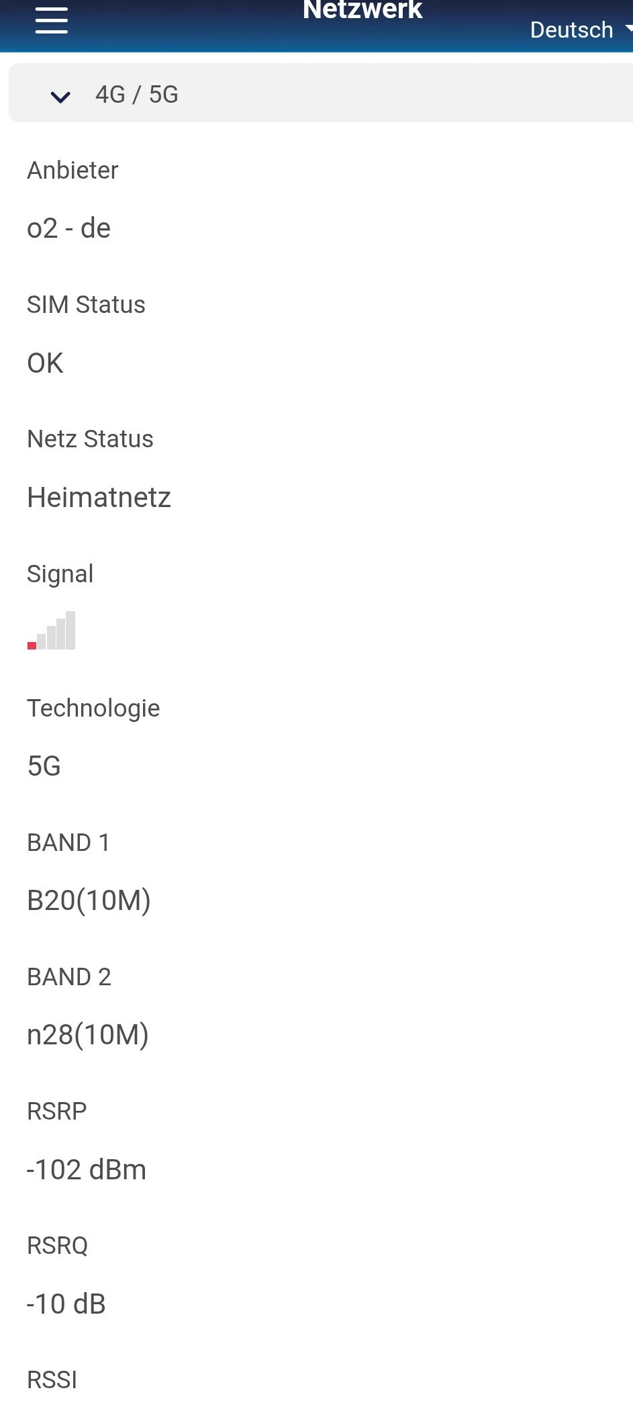
Task: Click the Netzwerk page title
Action: [362, 11]
